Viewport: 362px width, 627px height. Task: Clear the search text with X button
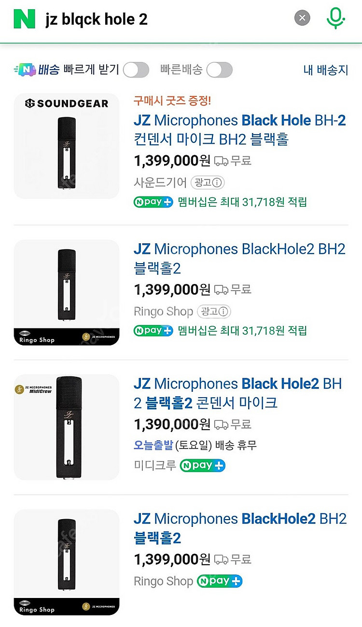(x=302, y=19)
